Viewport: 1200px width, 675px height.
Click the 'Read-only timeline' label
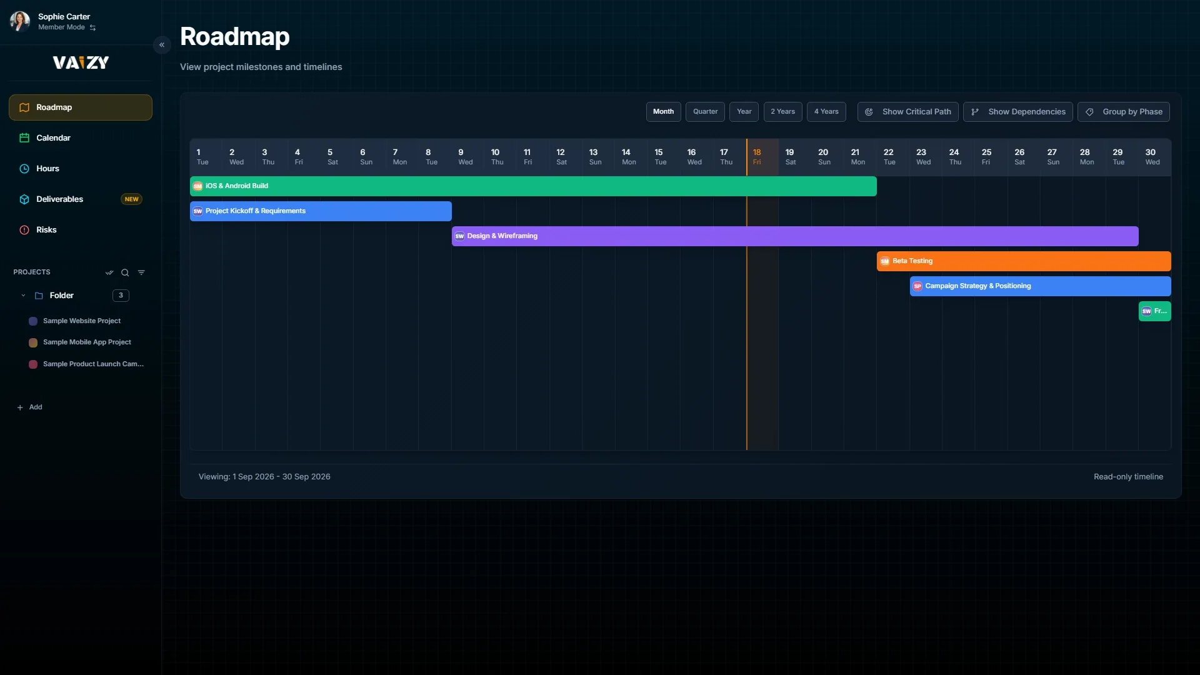(x=1128, y=477)
